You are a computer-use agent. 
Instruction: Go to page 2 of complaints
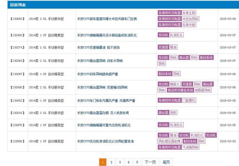point(111,162)
